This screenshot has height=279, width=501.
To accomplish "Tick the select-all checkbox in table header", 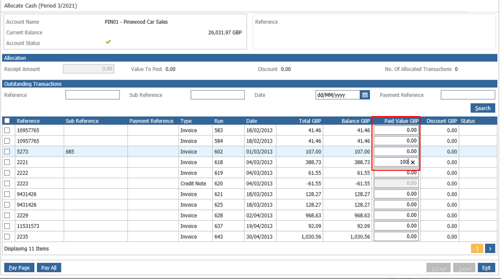I will (7, 121).
